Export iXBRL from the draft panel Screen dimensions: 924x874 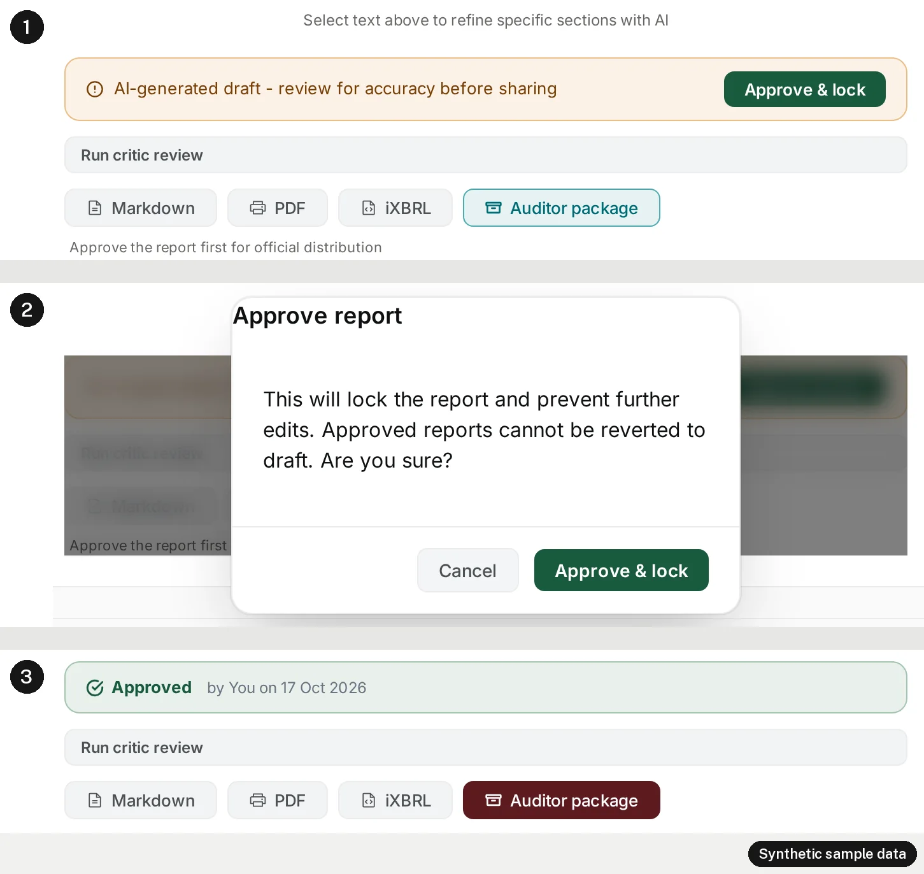(395, 208)
